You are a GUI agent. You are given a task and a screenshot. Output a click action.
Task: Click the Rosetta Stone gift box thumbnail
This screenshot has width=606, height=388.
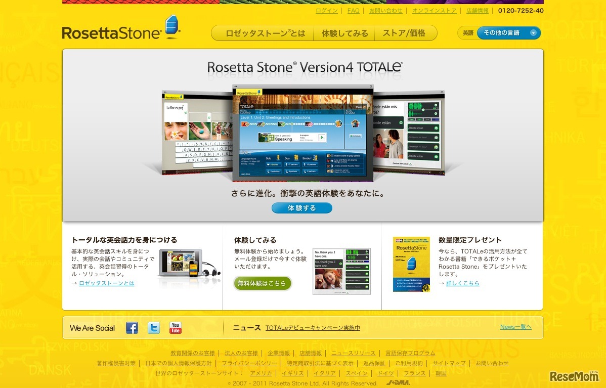tap(411, 264)
